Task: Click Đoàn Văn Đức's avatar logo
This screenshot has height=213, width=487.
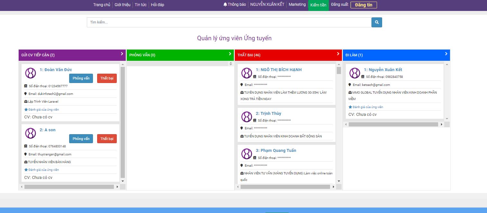Action: pyautogui.click(x=31, y=73)
